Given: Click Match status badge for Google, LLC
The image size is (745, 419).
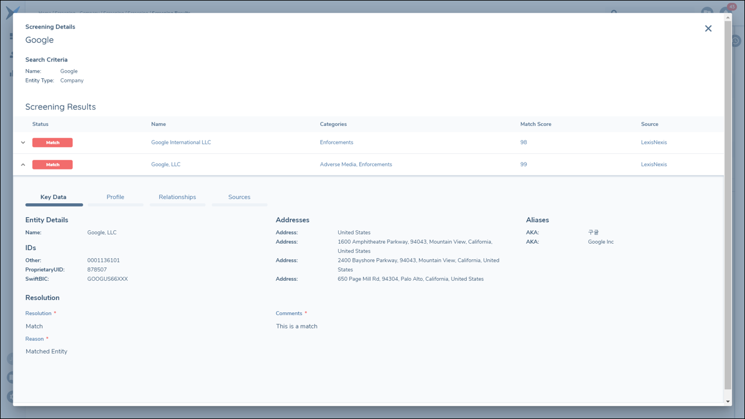Looking at the screenshot, I should [52, 165].
